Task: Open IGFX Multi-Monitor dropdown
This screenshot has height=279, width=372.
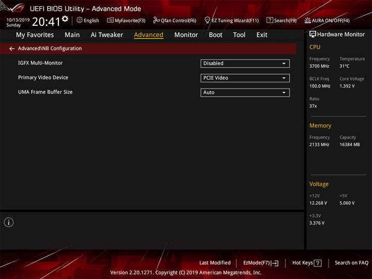Action: pyautogui.click(x=245, y=64)
